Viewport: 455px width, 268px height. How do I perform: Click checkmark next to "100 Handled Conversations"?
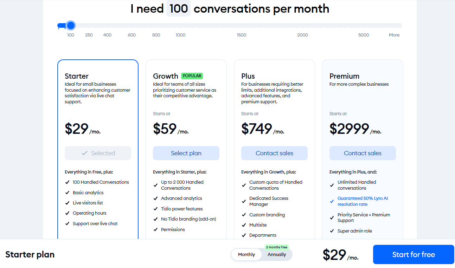pos(68,182)
